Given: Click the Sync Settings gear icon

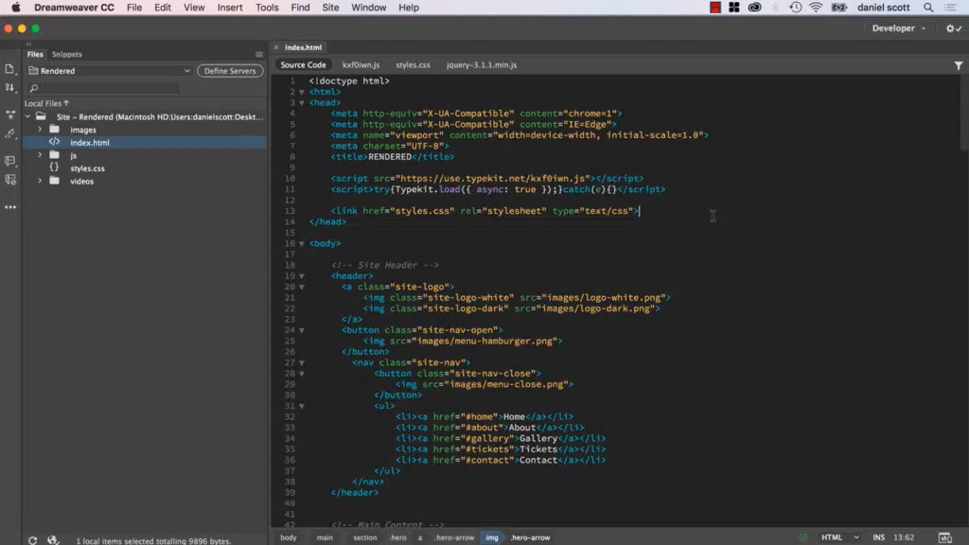Looking at the screenshot, I should (x=954, y=28).
